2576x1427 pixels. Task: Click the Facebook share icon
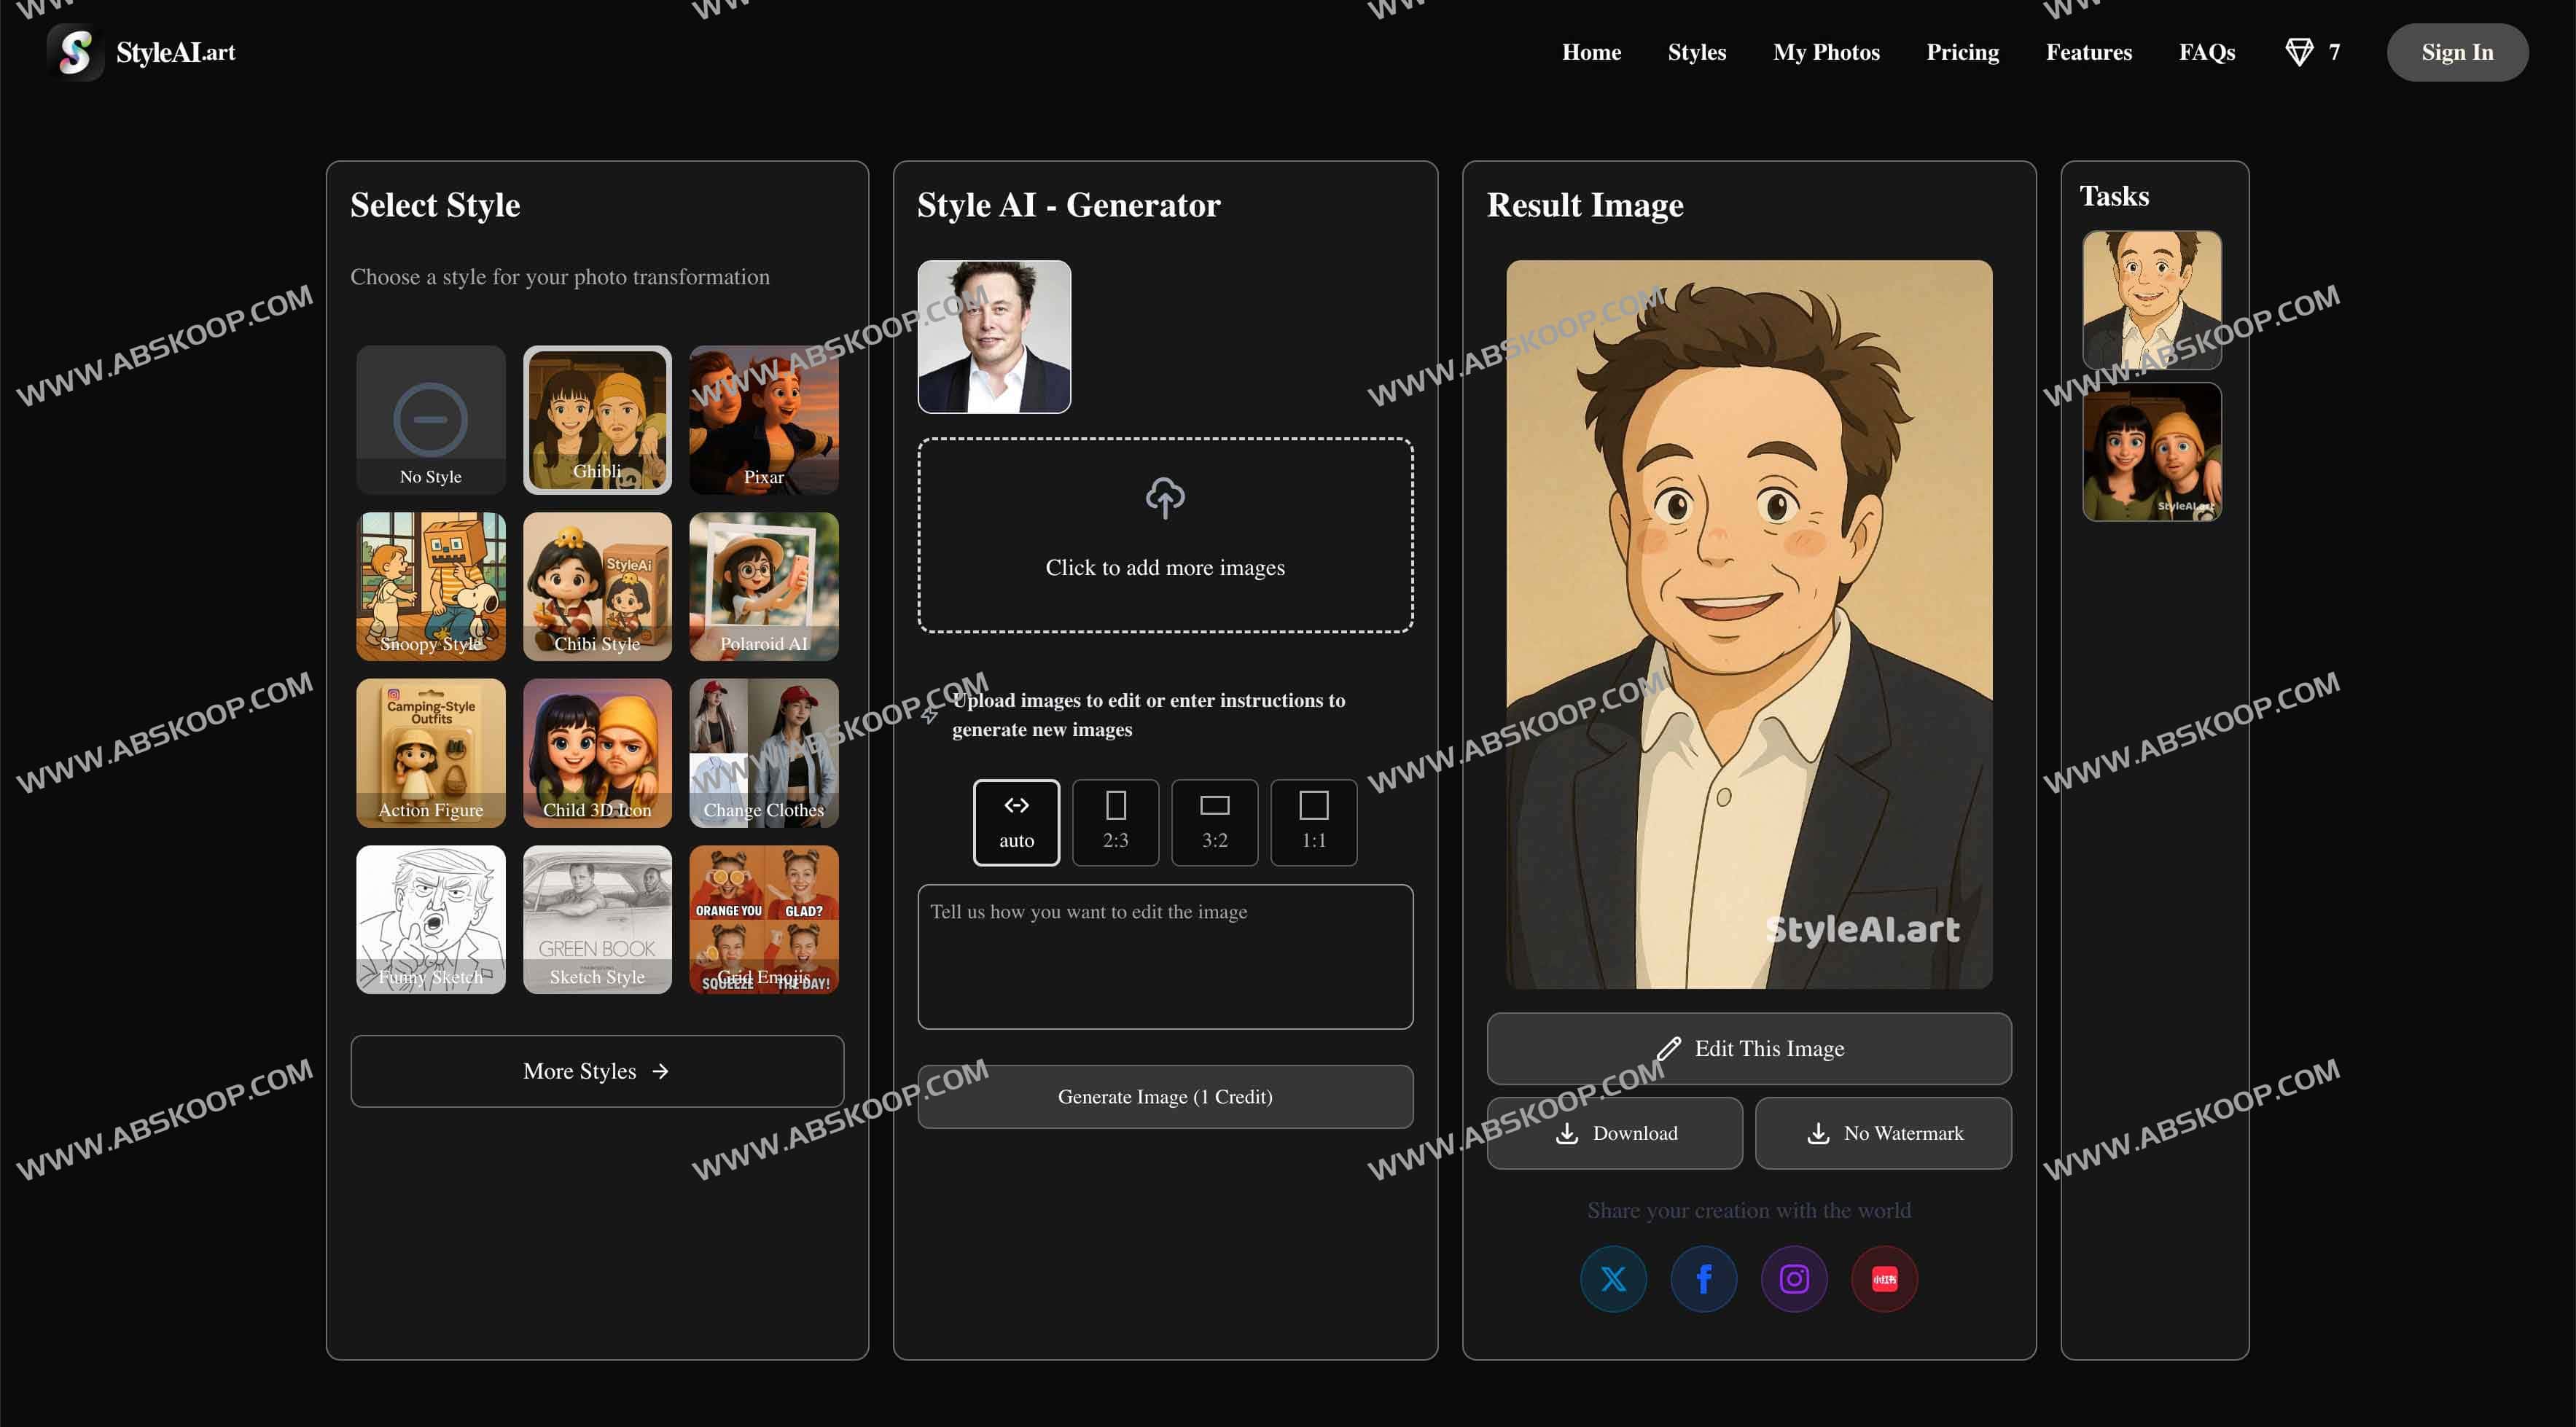tap(1703, 1279)
